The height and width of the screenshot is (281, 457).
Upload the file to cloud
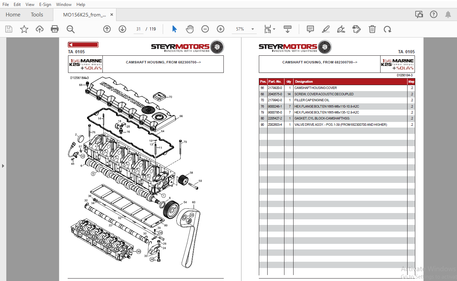40,29
